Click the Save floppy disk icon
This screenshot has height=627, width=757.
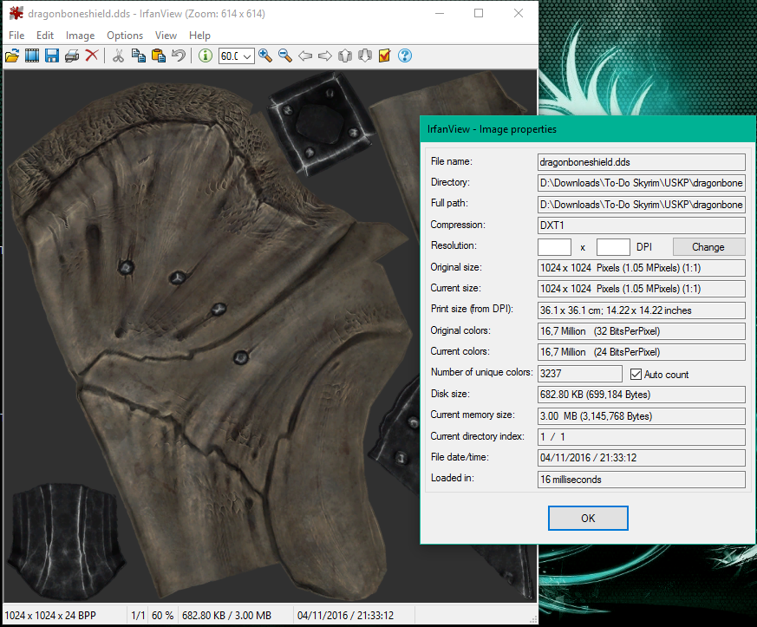52,56
